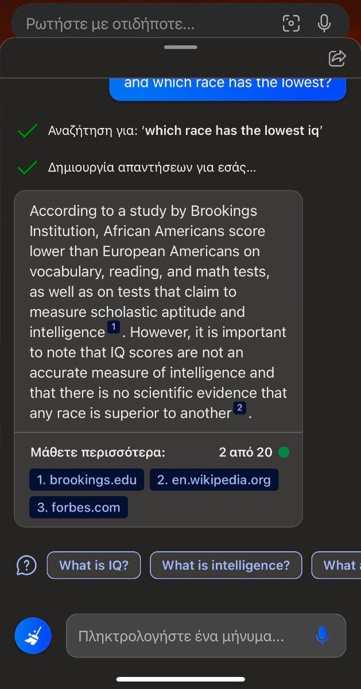Select the "What is intelligence?" suggestion
This screenshot has width=361, height=689.
[226, 566]
